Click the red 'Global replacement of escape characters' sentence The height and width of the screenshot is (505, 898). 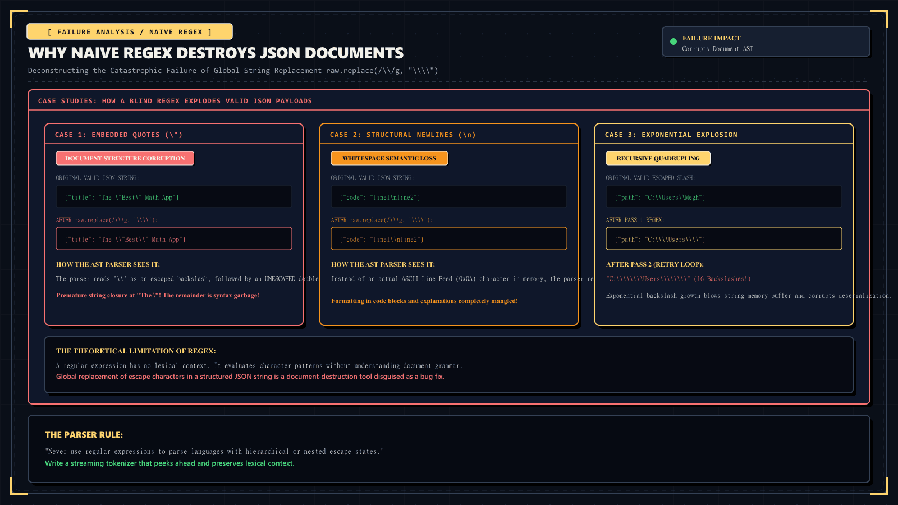[250, 377]
